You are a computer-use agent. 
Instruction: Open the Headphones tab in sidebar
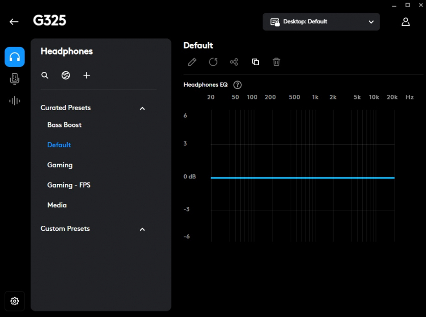(x=15, y=57)
